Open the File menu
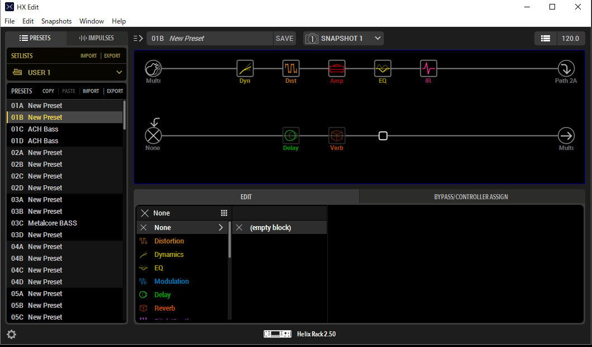Image resolution: width=592 pixels, height=347 pixels. [10, 21]
